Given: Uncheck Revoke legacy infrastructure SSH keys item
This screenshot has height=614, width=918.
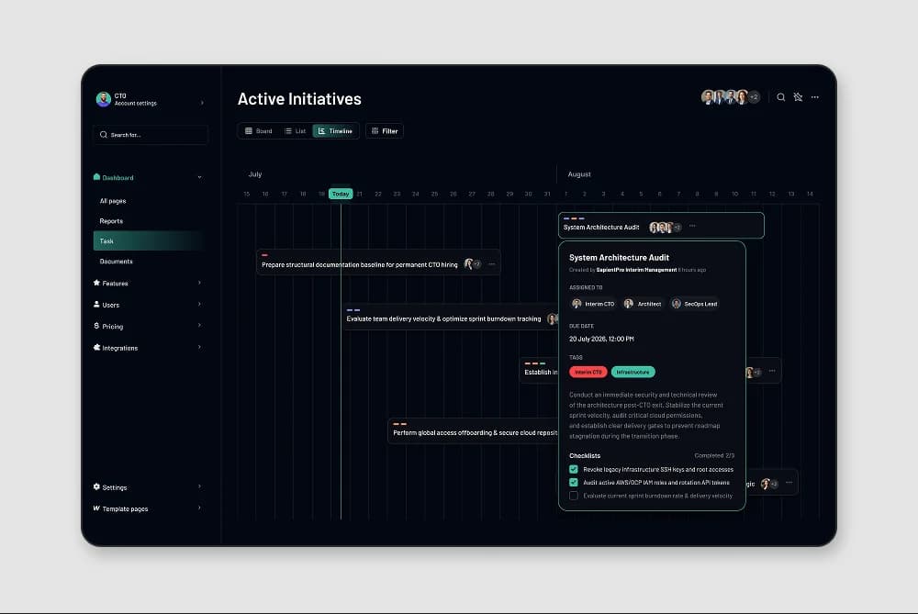Looking at the screenshot, I should 573,469.
